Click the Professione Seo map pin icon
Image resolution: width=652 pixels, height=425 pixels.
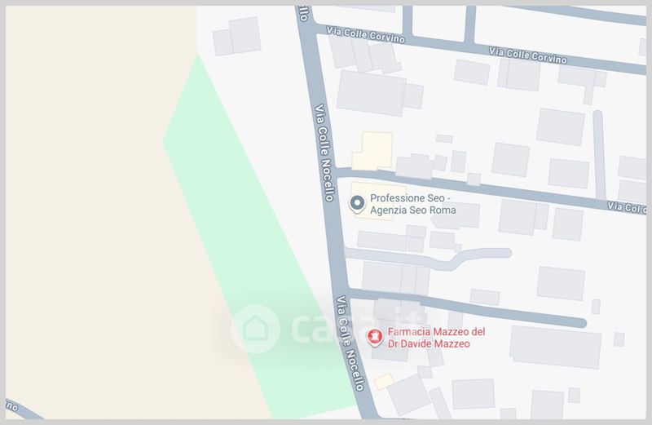point(357,204)
